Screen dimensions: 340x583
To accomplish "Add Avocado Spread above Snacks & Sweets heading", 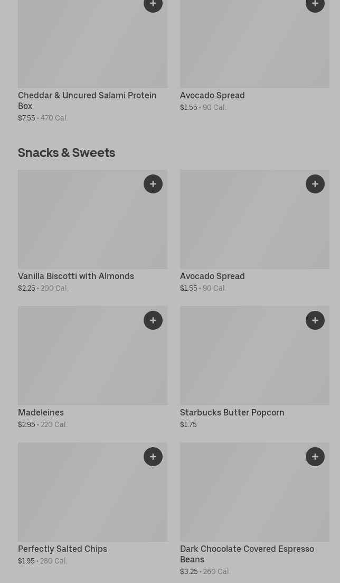I will [x=315, y=5].
